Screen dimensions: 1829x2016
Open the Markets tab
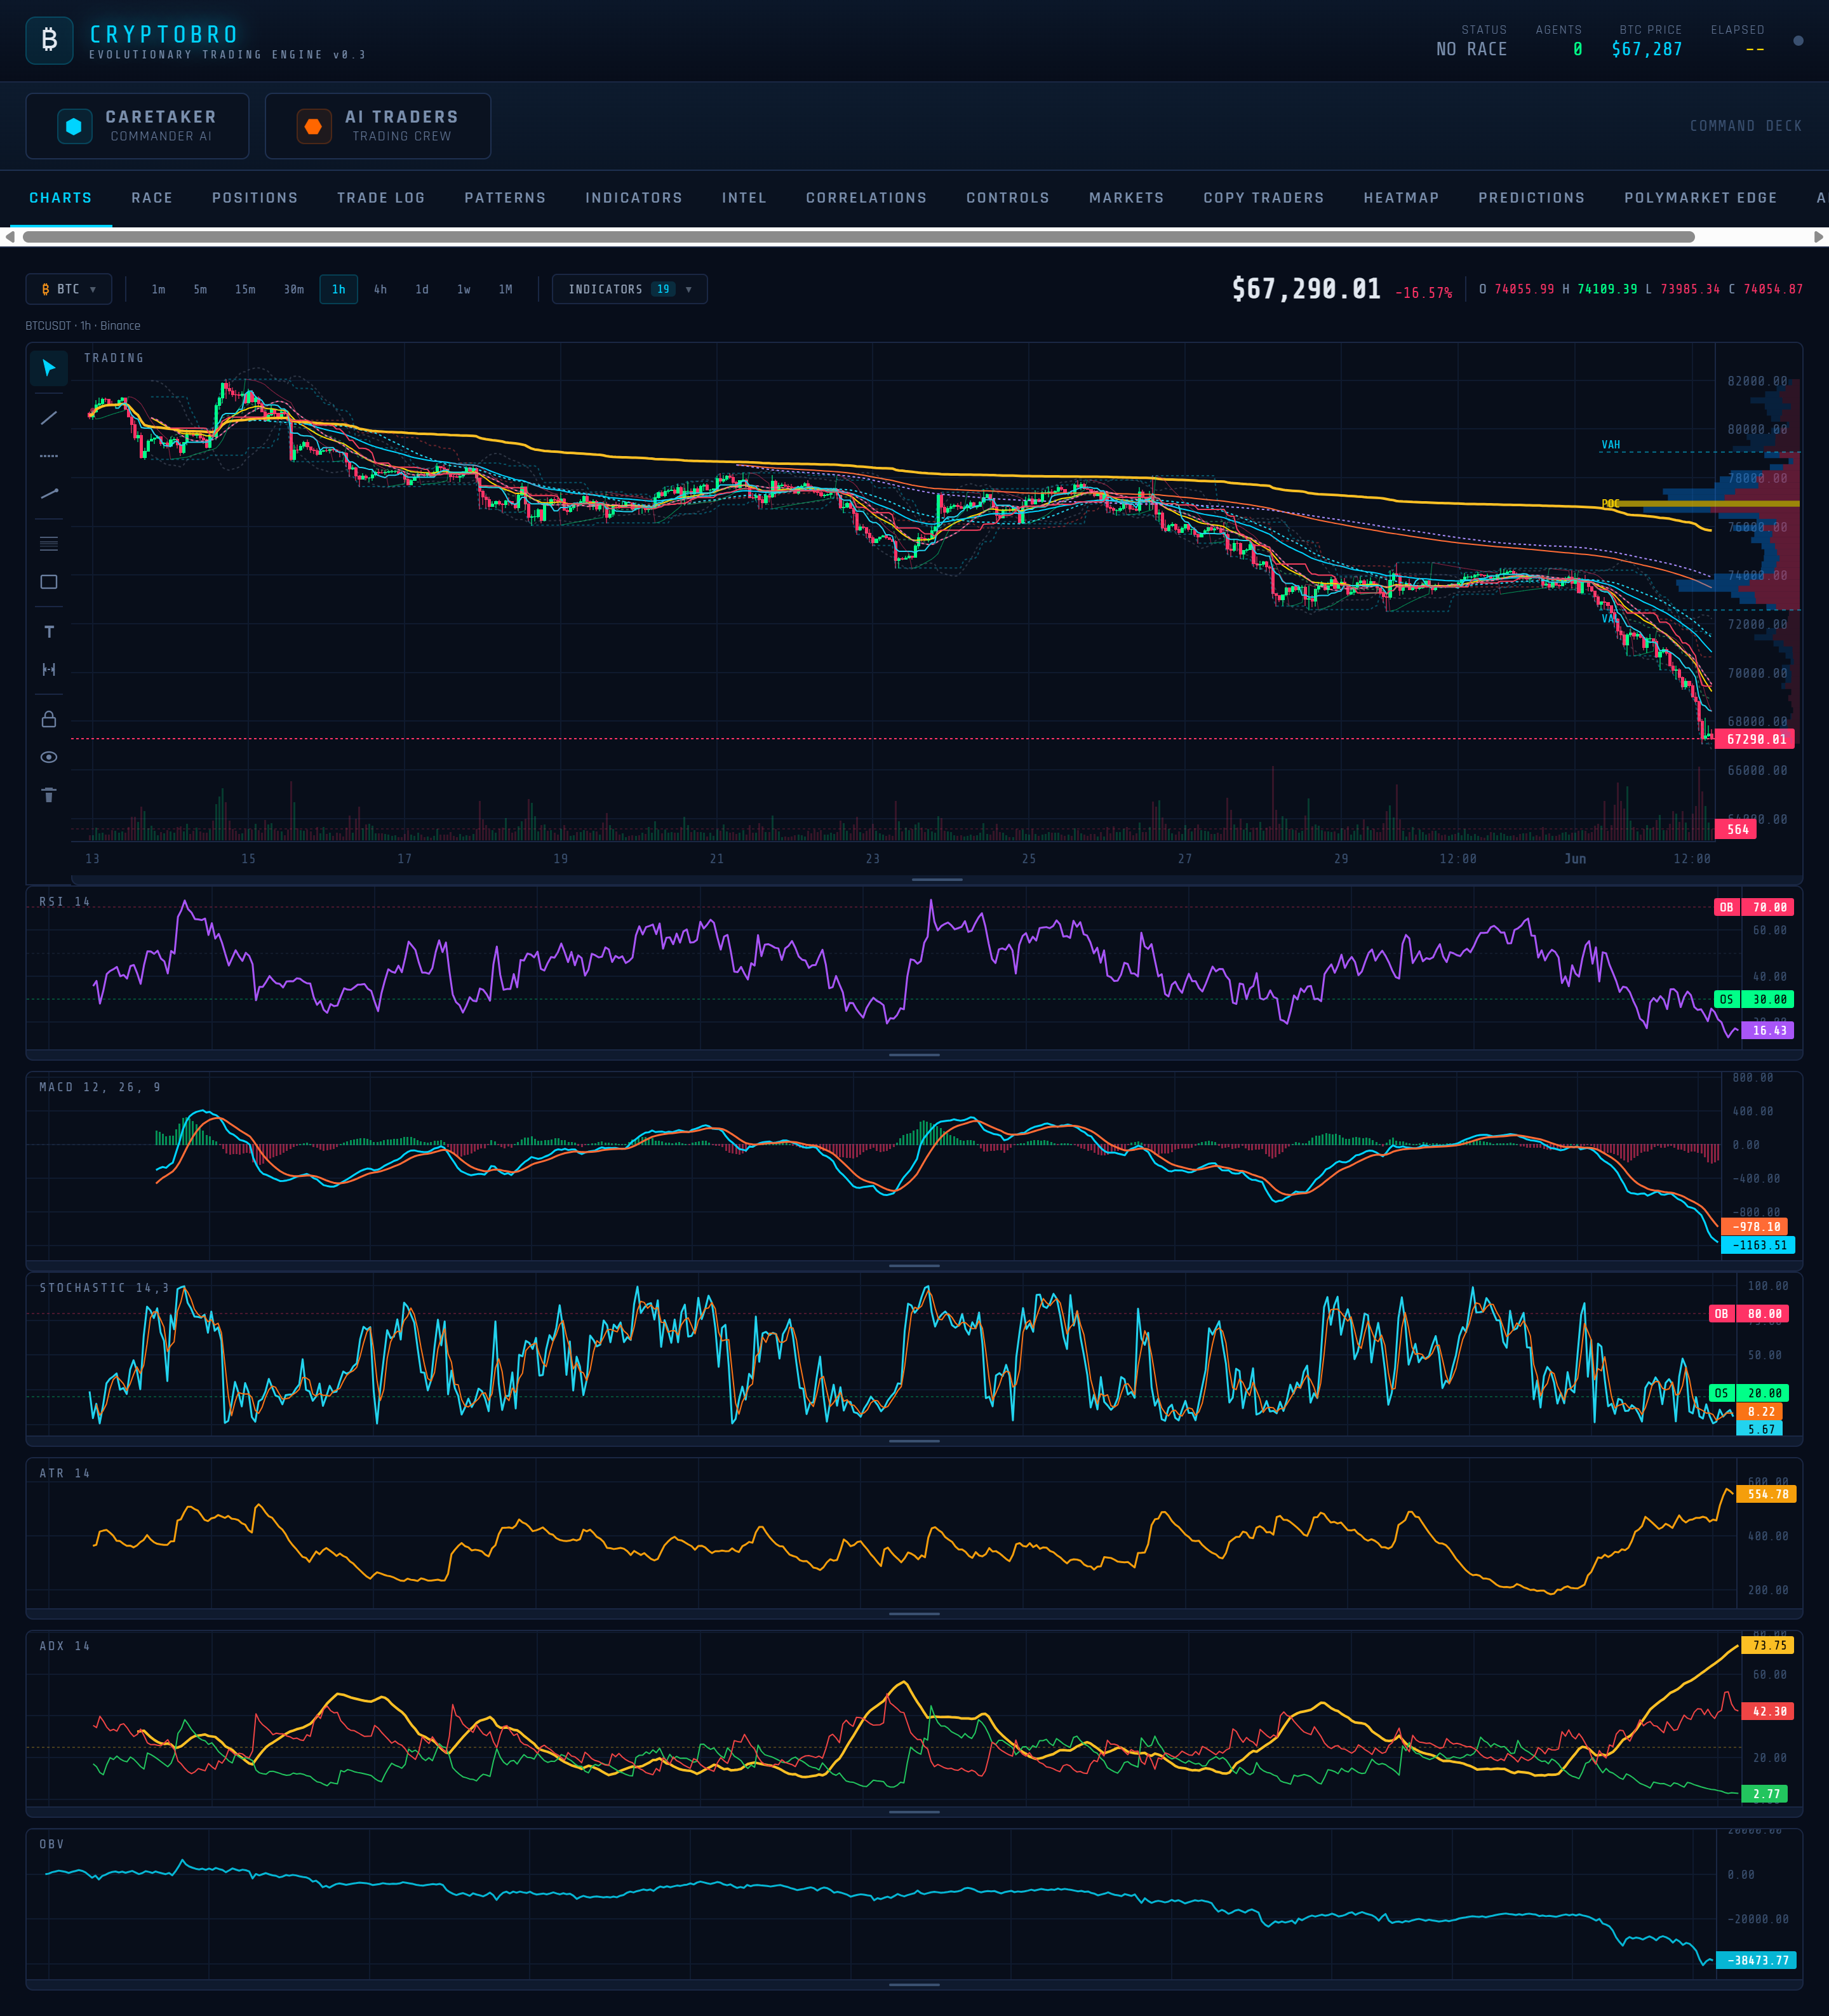1127,198
